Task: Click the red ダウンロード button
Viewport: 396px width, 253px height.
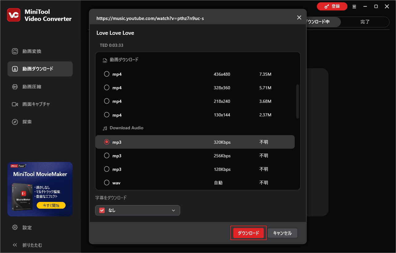Action: (249, 233)
